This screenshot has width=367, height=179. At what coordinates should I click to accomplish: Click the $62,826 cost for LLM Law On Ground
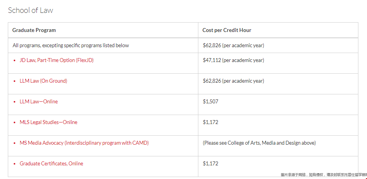click(233, 81)
